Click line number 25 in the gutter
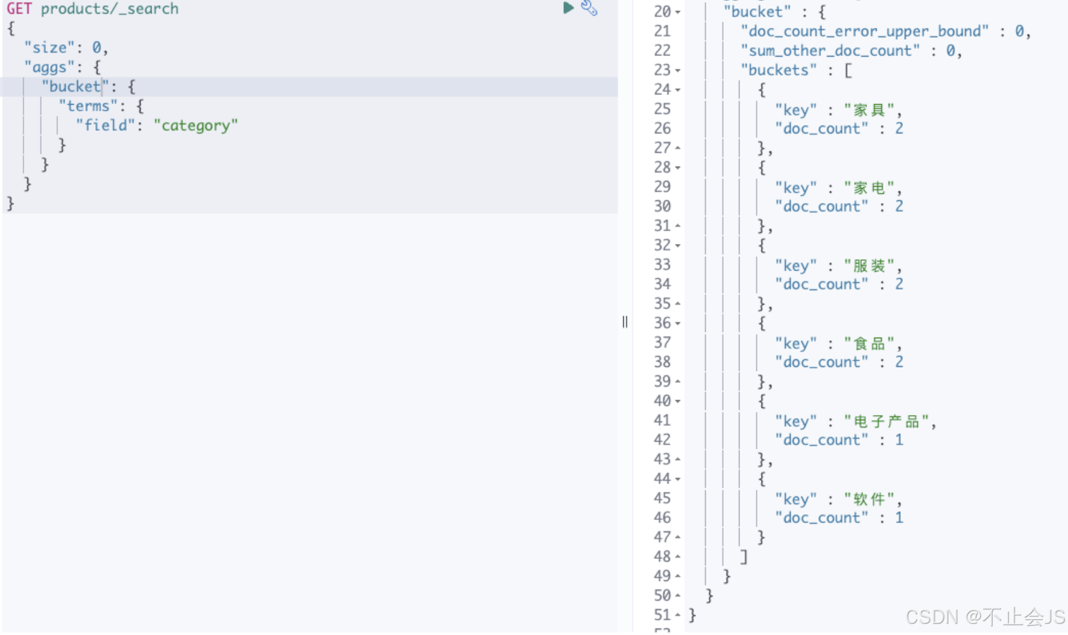 tap(662, 109)
